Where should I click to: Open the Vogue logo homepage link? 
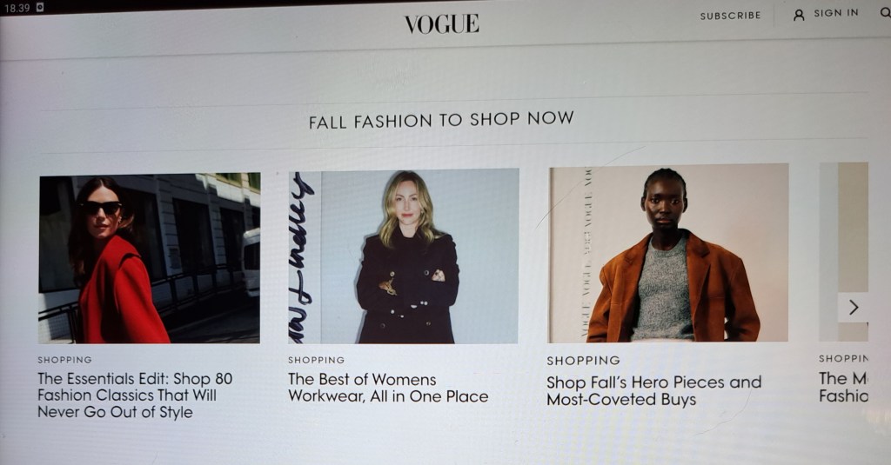(441, 24)
